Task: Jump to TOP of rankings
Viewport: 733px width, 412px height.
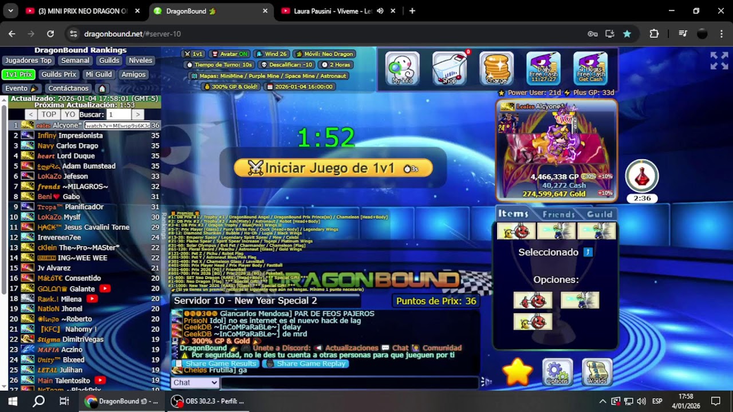Action: point(49,115)
